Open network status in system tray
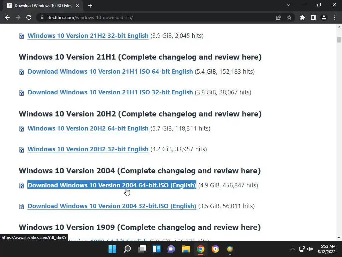Viewport: 342px width, 257px height. (302, 249)
